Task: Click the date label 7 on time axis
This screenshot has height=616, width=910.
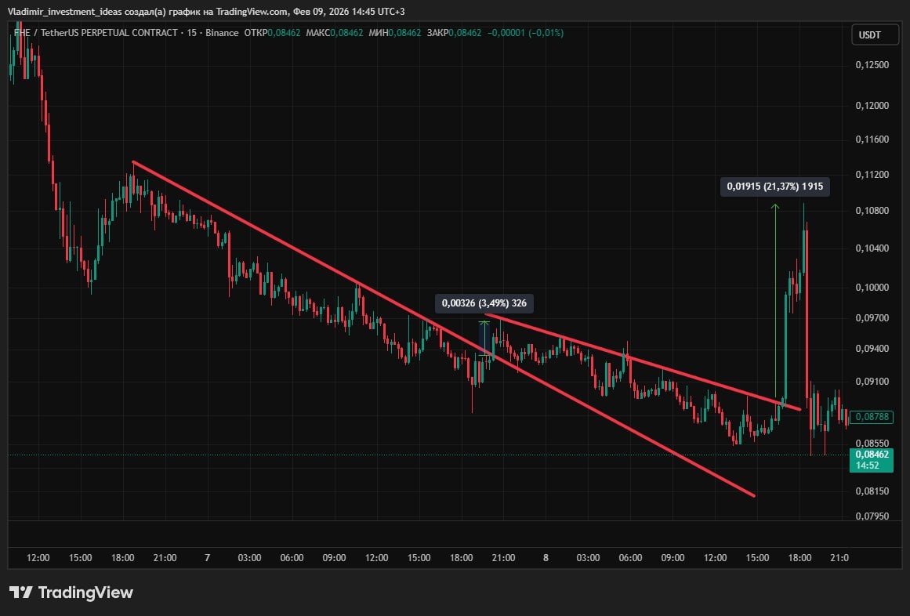Action: click(x=207, y=557)
